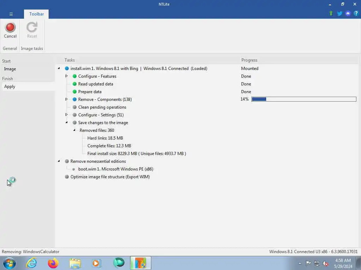Select Final install size: 8229.3 MB row
361x270 pixels.
coord(136,154)
